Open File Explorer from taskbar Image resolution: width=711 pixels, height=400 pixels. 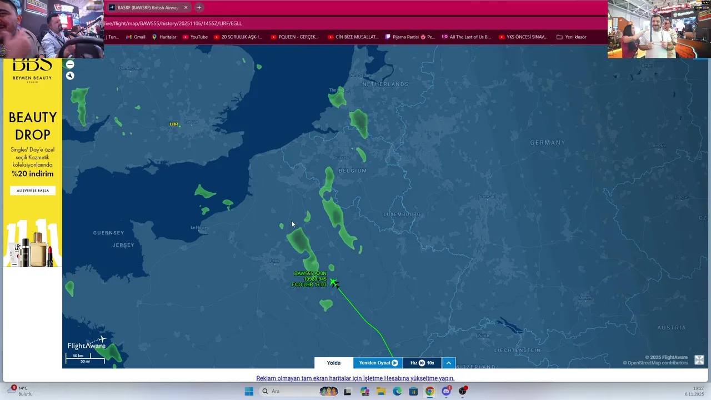[381, 391]
